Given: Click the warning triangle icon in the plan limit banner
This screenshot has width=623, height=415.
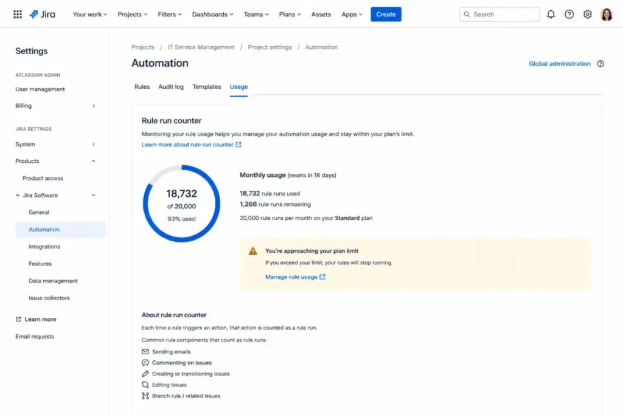Looking at the screenshot, I should [x=252, y=251].
